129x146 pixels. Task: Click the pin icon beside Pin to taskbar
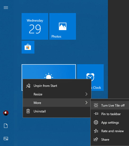point(96,114)
